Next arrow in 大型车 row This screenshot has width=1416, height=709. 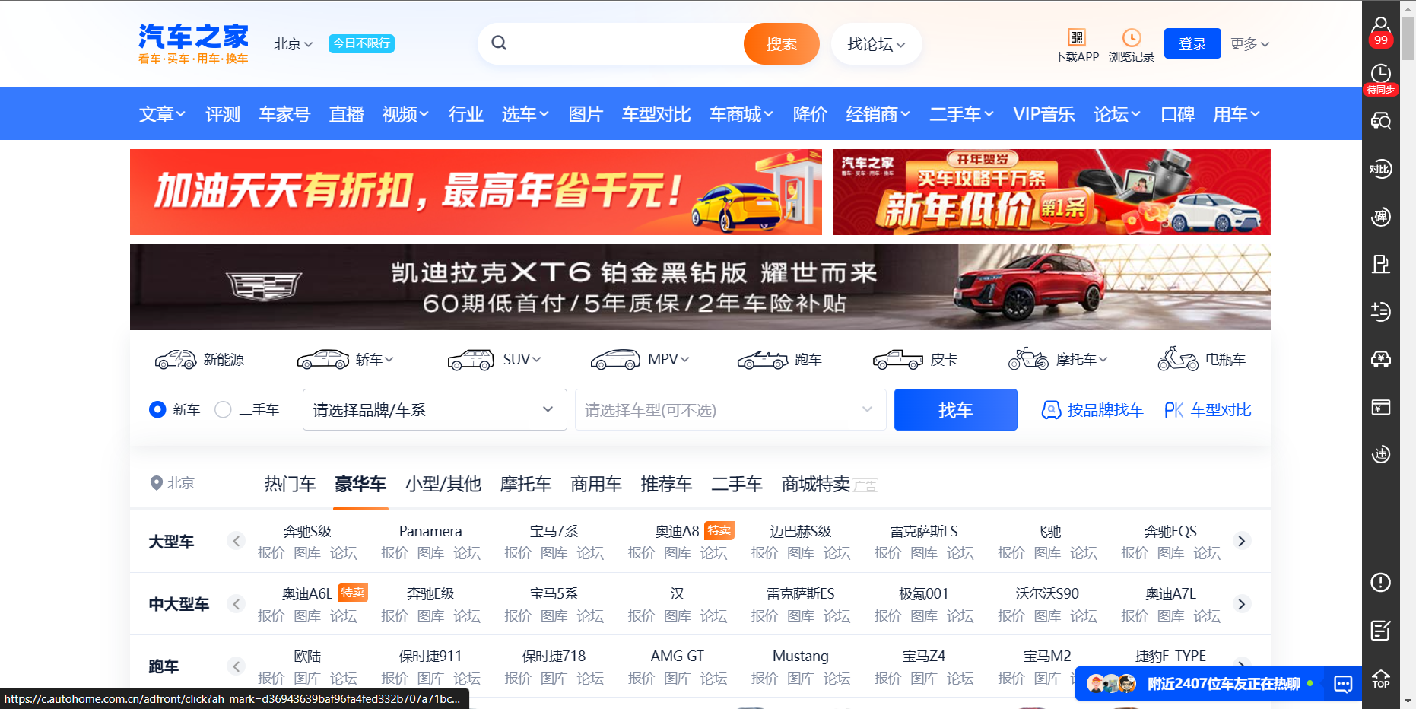1242,541
